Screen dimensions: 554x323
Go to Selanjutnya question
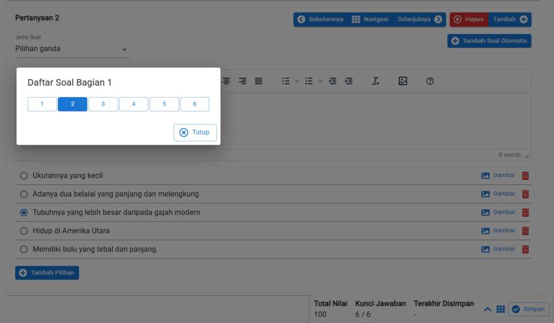[x=419, y=20]
